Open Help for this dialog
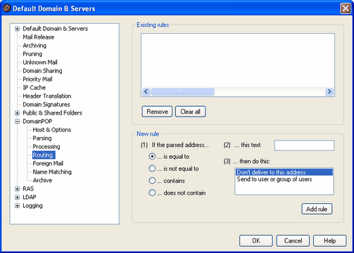This screenshot has height=253, width=354. click(330, 241)
